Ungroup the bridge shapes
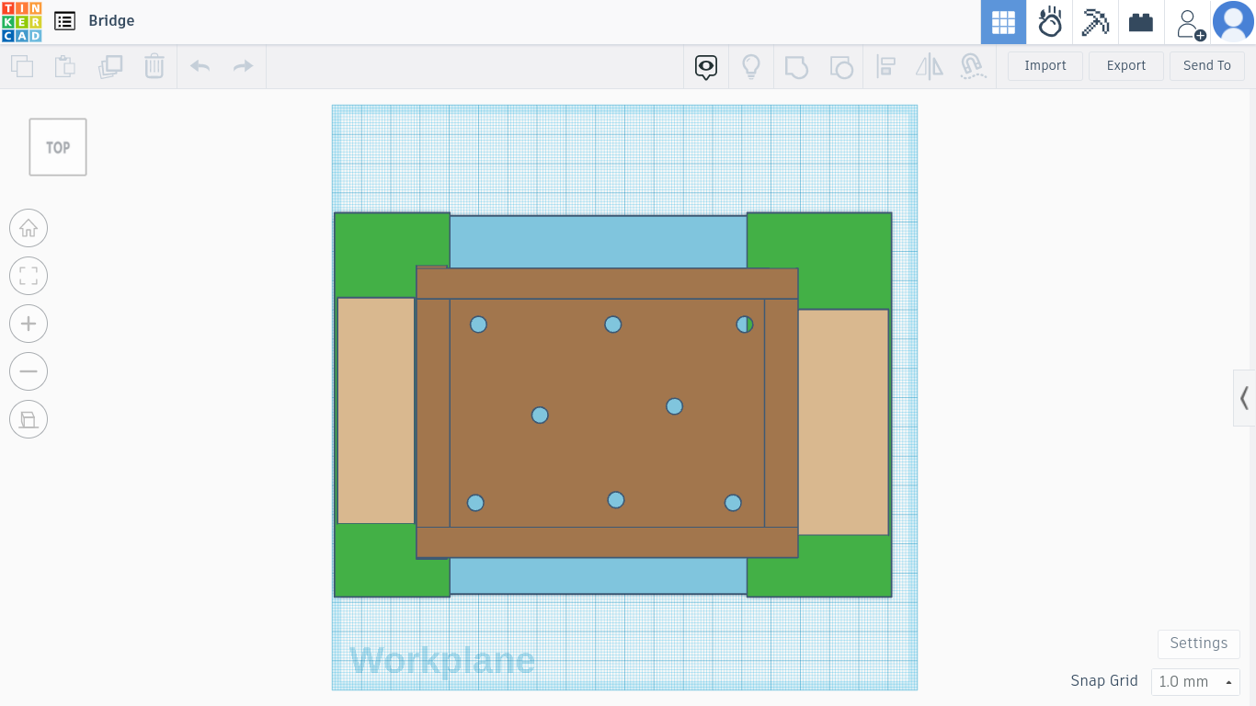Viewport: 1256px width, 706px height. (841, 66)
